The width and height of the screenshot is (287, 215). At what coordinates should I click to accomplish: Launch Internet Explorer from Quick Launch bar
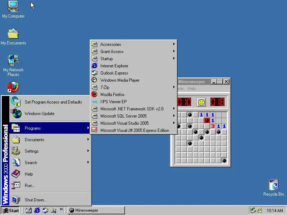[x=37, y=210]
